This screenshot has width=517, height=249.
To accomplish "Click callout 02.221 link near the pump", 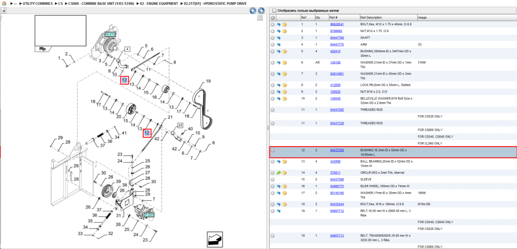I will pyautogui.click(x=149, y=215).
